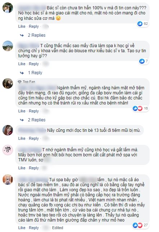159x232 pixels.
Task: Click the like reaction icon showing 7
Action: (142, 61)
